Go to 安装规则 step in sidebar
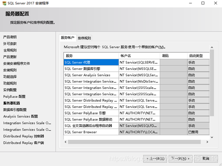This screenshot has width=222, height=166. tap(10, 70)
